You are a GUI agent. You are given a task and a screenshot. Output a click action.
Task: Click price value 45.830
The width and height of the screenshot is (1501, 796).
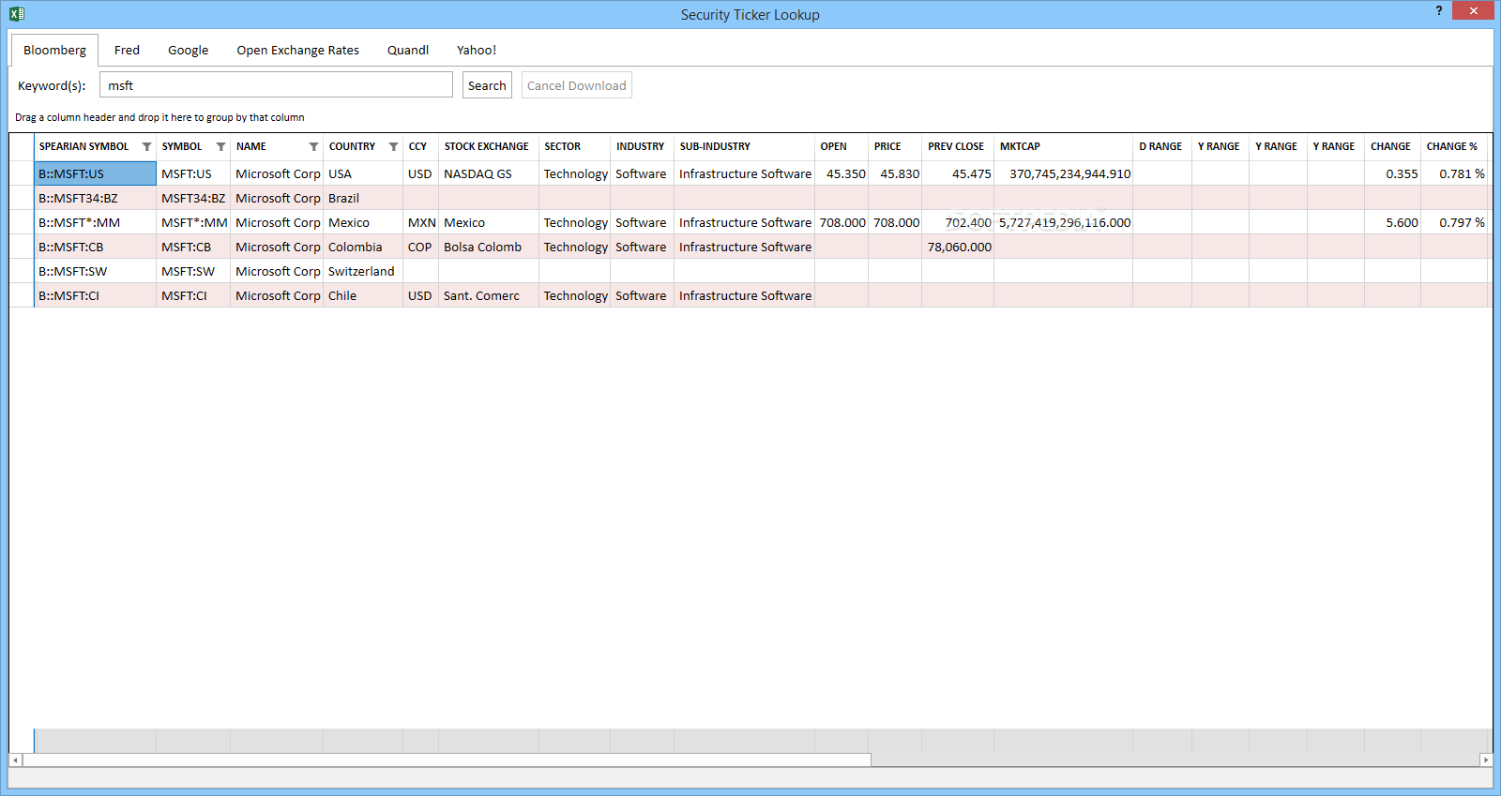pyautogui.click(x=895, y=173)
